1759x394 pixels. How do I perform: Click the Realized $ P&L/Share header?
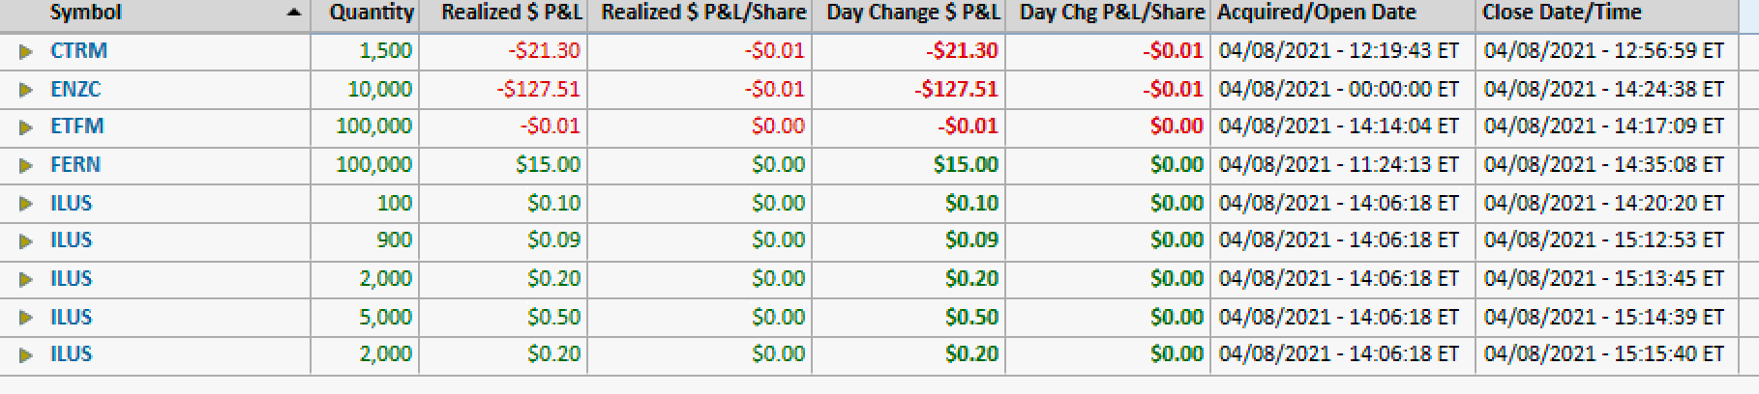(x=703, y=14)
